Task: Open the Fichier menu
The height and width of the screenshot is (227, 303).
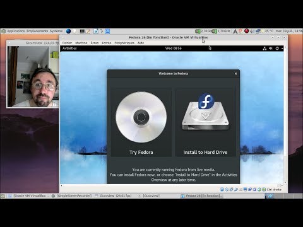Action: pos(67,43)
